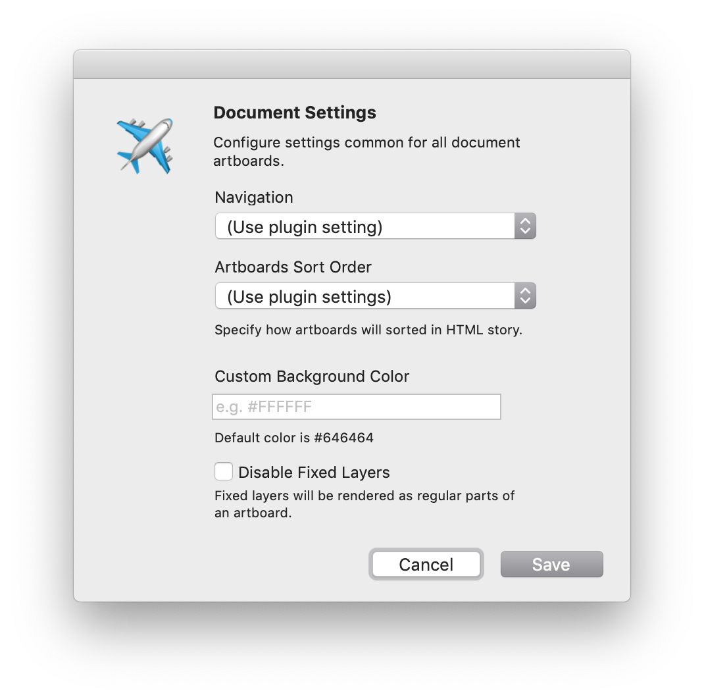
Task: Click the Document Settings heading
Action: (x=295, y=113)
